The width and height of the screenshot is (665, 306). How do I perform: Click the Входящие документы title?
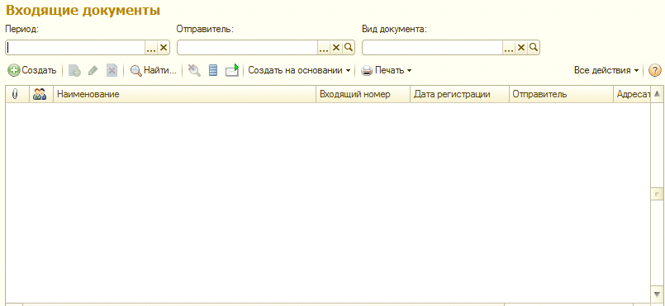(83, 11)
